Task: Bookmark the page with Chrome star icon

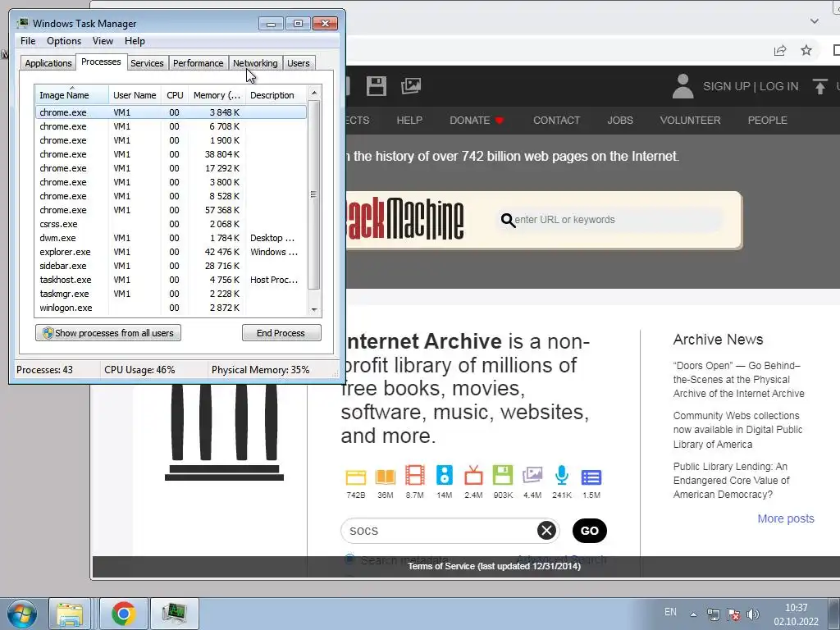Action: [806, 50]
